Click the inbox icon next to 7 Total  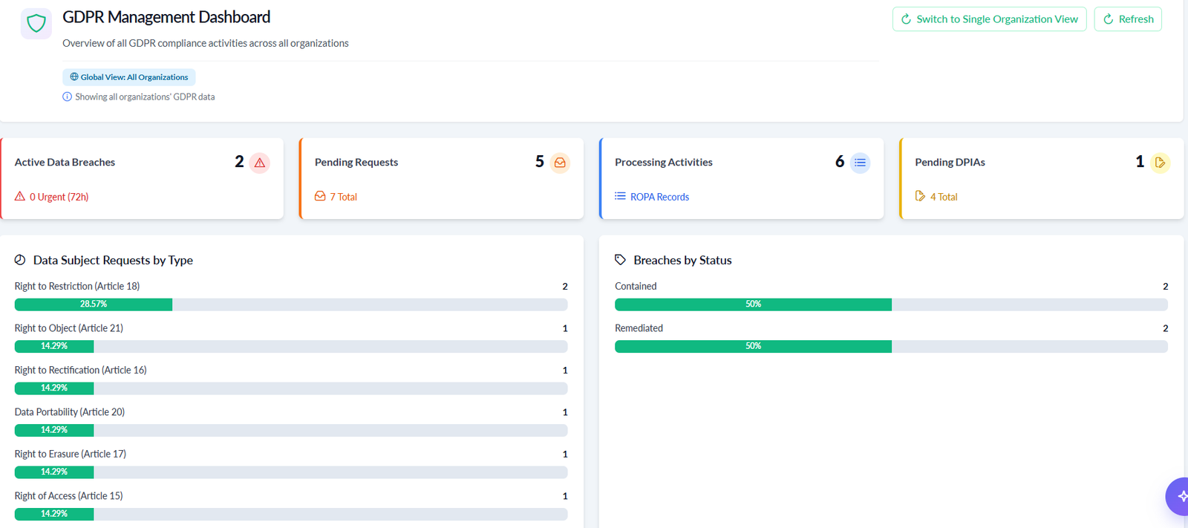tap(320, 196)
